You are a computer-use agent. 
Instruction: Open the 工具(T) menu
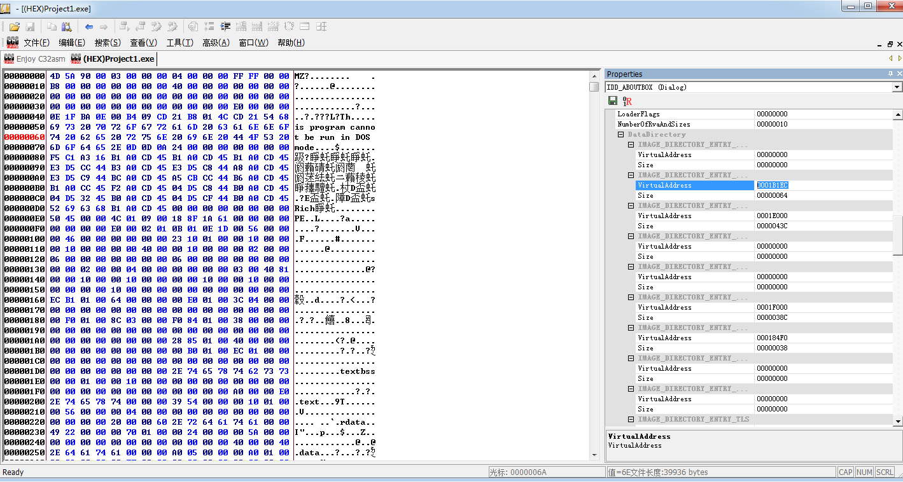180,43
